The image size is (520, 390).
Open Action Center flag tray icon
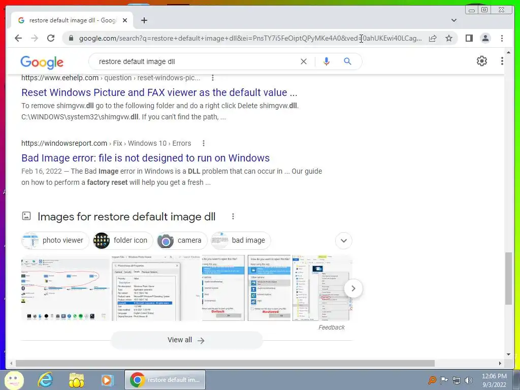coord(444,380)
